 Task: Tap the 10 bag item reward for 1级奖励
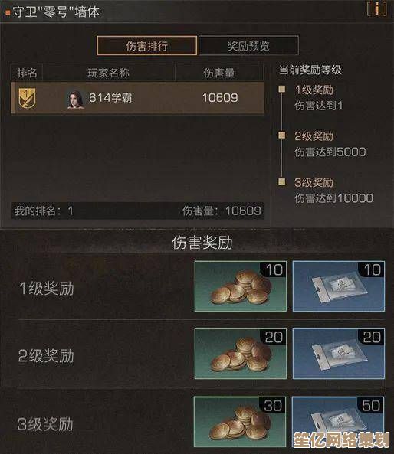point(339,286)
